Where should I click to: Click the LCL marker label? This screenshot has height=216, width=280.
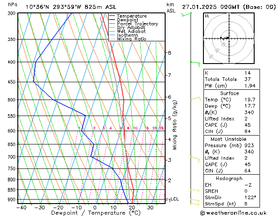(175, 199)
